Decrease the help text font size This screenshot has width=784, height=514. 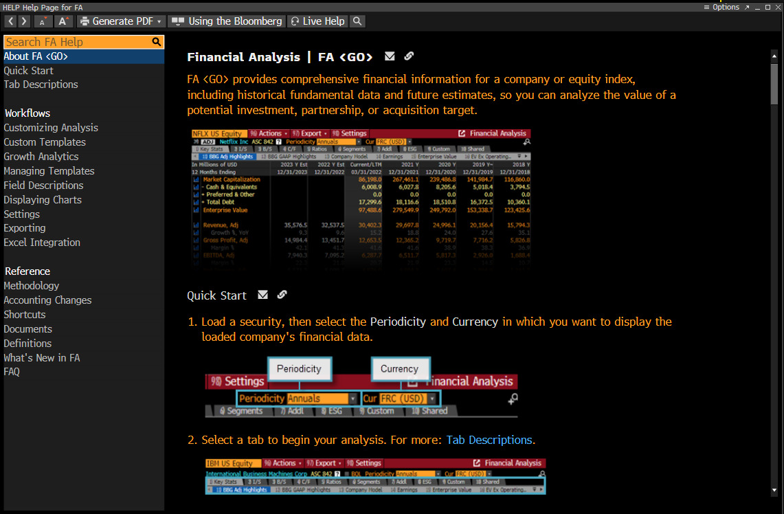42,21
